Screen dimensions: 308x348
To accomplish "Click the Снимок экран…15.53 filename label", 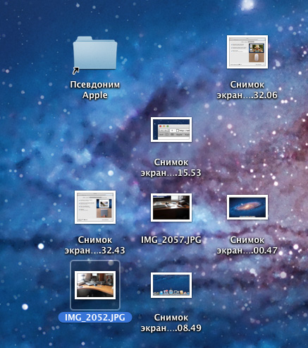I will 171,167.
